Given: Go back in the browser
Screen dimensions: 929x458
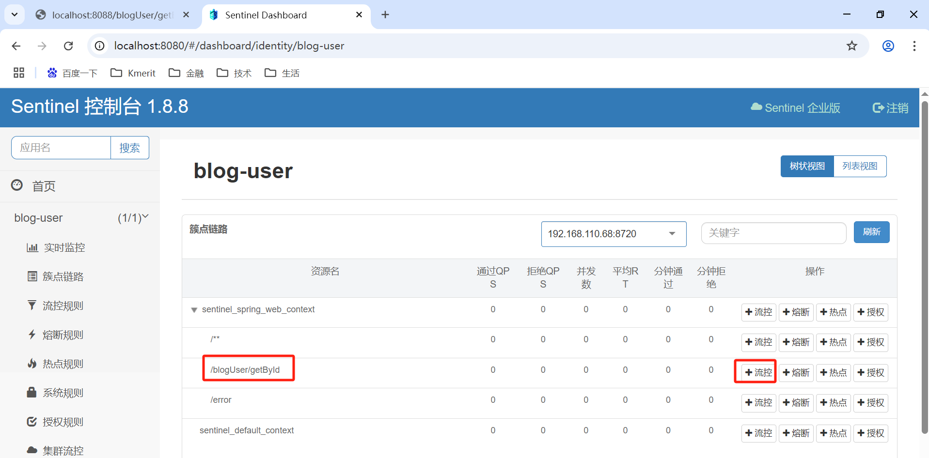Looking at the screenshot, I should coord(16,46).
